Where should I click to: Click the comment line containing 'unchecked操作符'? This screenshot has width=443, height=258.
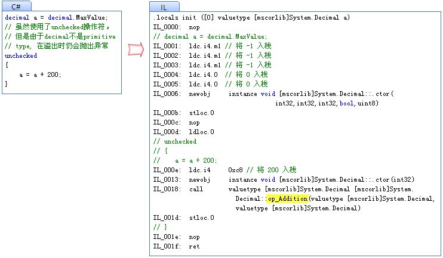[57, 27]
